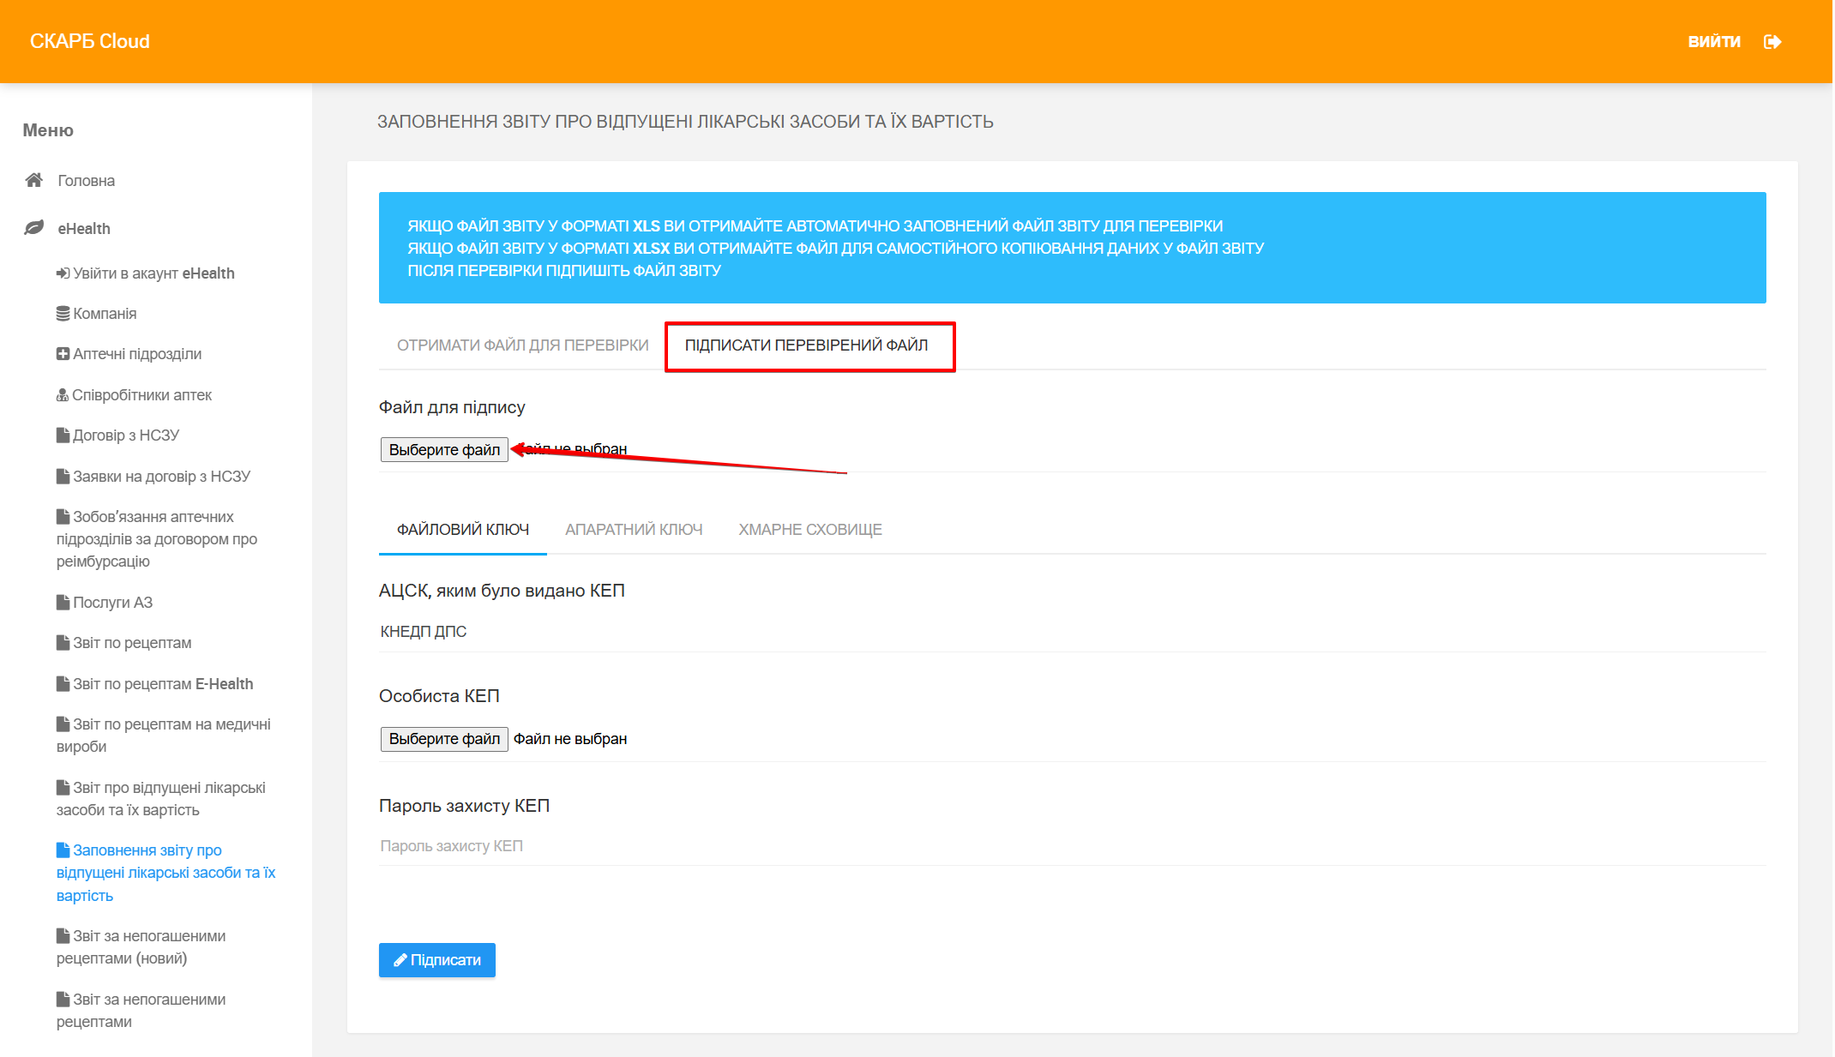
Task: Choose file for Особиста КЕП
Action: (444, 739)
